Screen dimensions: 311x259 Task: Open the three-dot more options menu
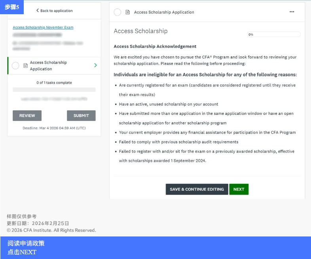(x=292, y=12)
